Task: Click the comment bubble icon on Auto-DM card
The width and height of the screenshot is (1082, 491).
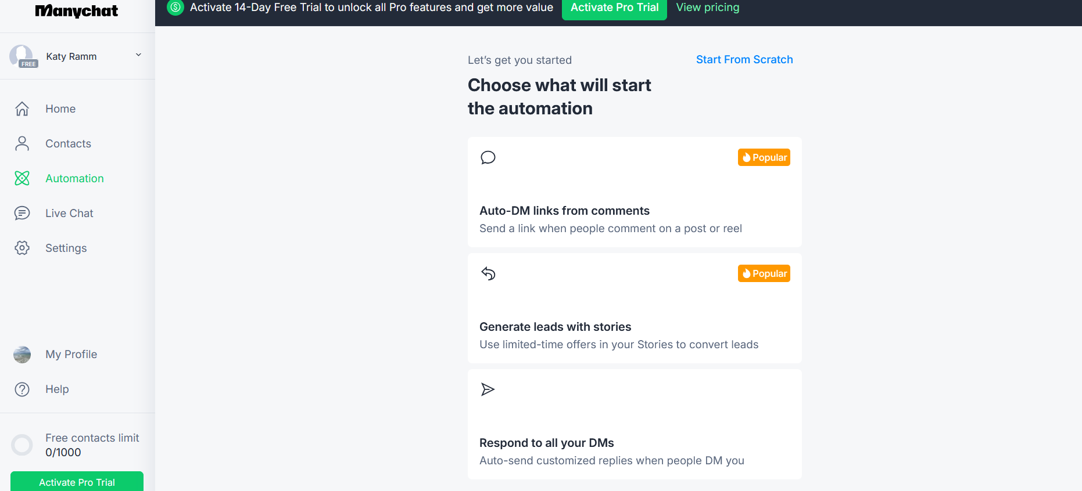Action: [488, 157]
